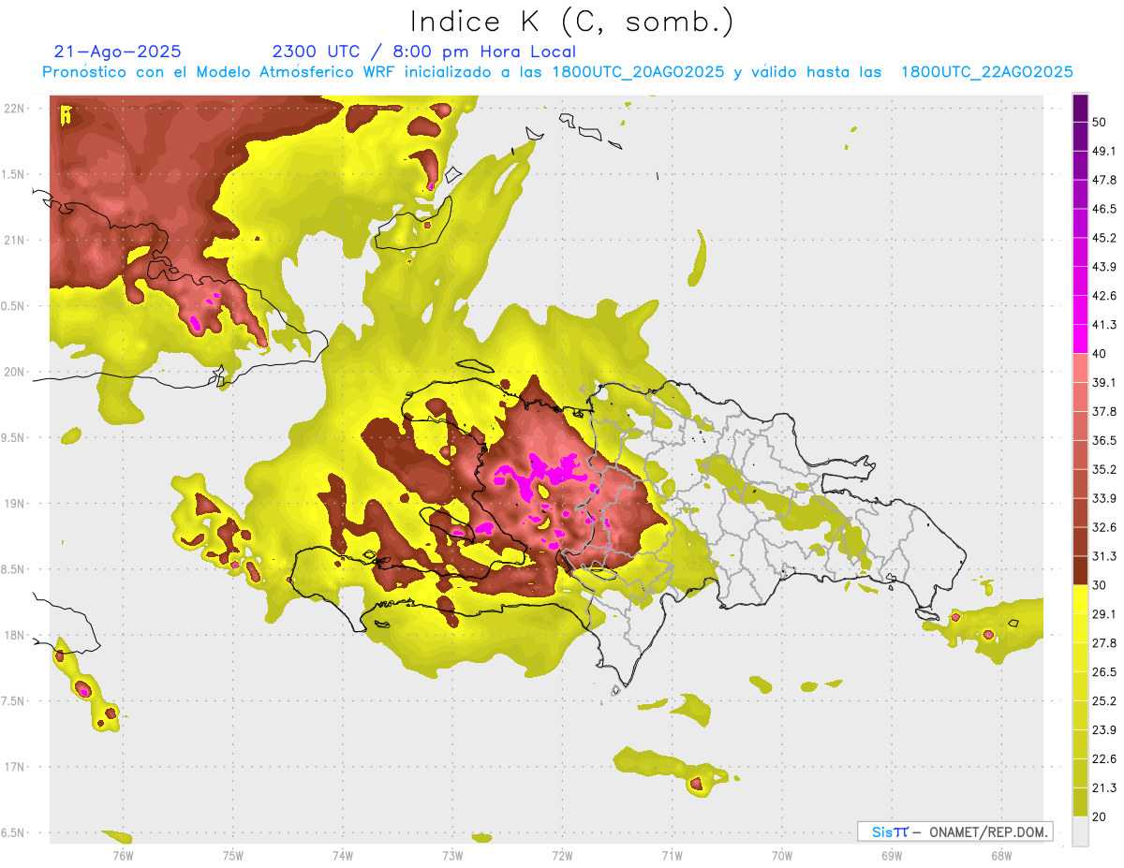Click the valid-until time "1800UTC_22AGO2025"
Viewport: 1124px width, 868px height.
point(986,72)
